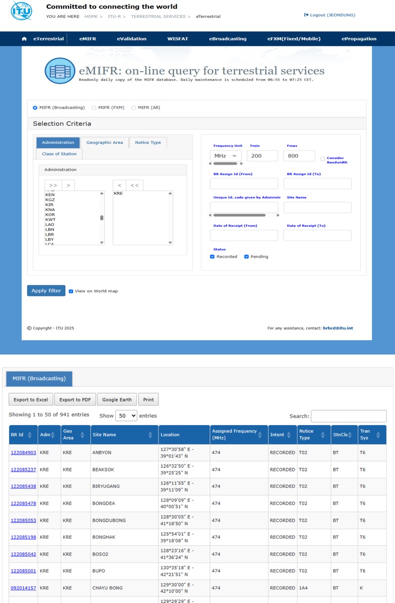Click the Apply filter button
Screen dimensions: 395x603
click(x=46, y=291)
